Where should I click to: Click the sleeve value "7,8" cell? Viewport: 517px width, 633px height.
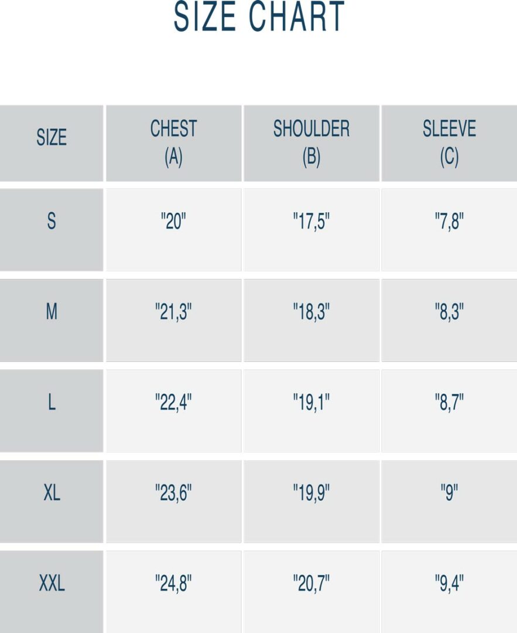(x=449, y=230)
